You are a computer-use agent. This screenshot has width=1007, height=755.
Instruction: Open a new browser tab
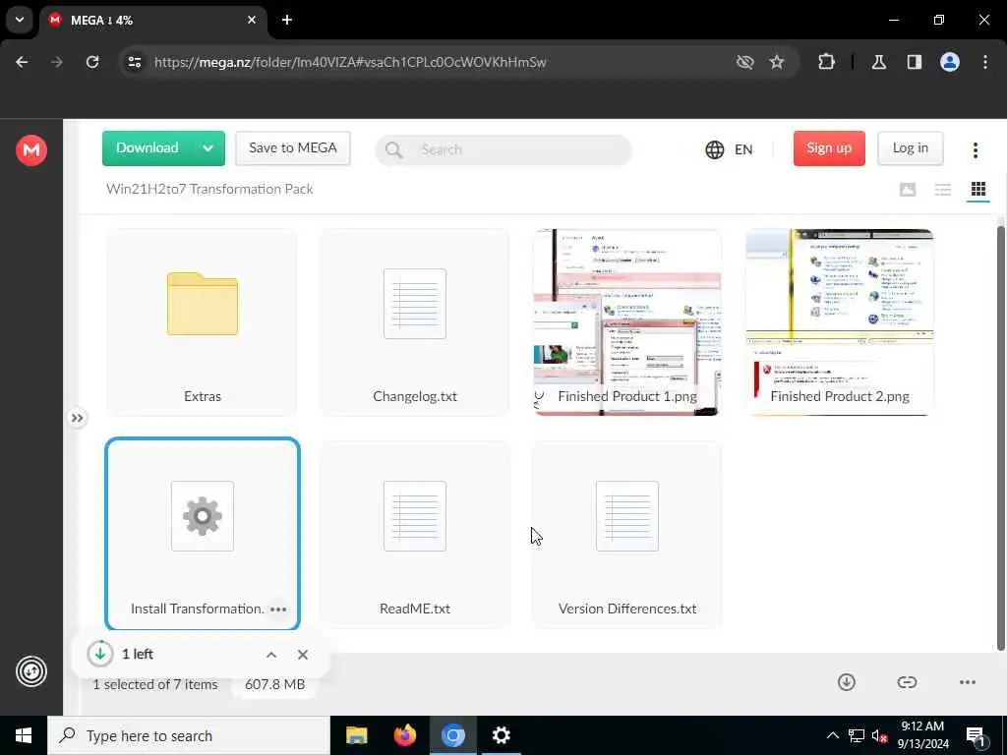point(287,21)
